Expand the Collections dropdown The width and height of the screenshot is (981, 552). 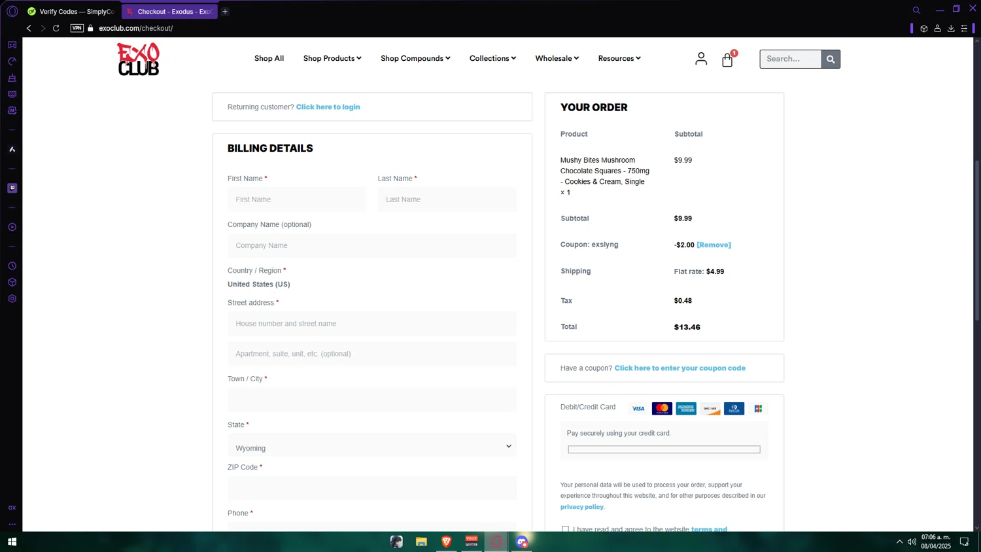[x=492, y=58]
